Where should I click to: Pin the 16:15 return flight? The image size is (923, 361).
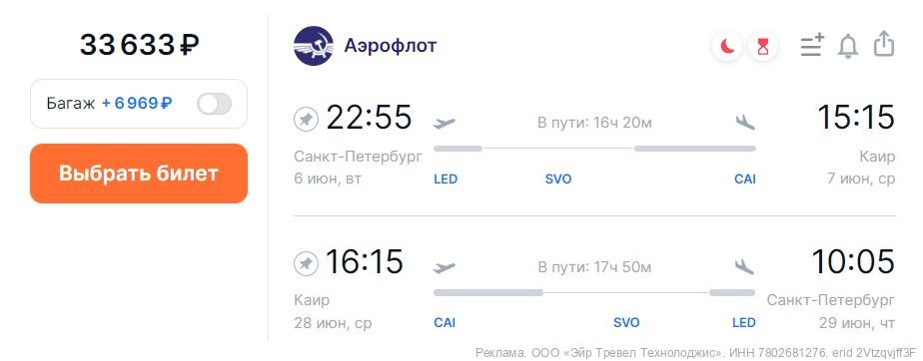[x=306, y=264]
